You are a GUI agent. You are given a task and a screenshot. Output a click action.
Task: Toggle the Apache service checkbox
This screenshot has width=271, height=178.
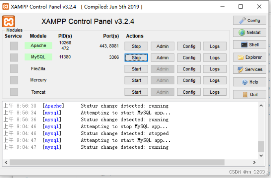pyautogui.click(x=14, y=46)
